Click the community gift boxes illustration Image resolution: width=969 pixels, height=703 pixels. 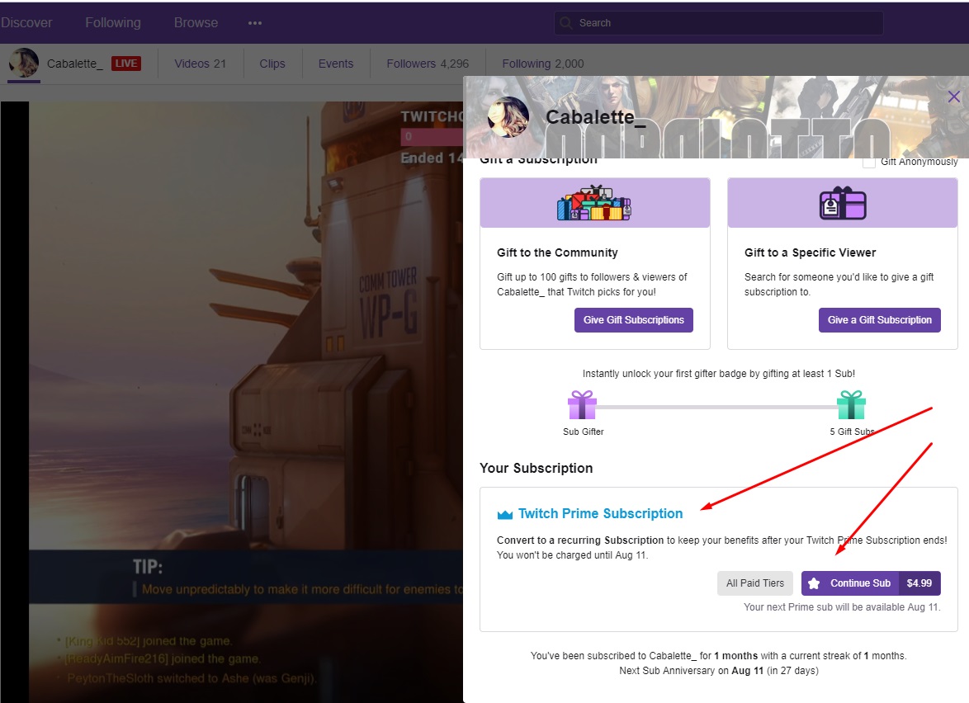(594, 204)
